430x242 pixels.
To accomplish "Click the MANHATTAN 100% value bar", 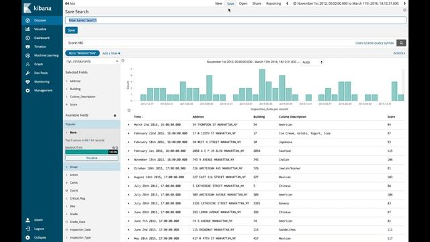I will (x=91, y=152).
